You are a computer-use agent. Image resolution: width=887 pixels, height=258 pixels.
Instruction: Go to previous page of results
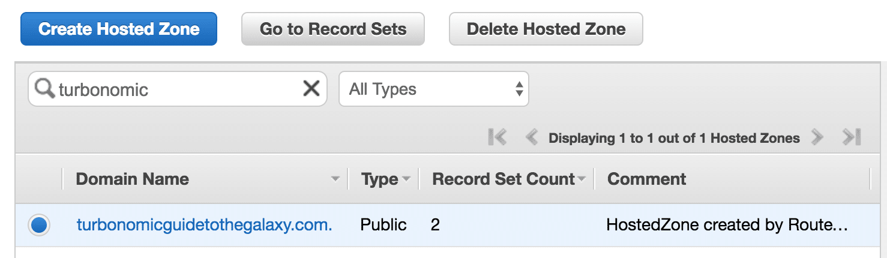pos(531,138)
